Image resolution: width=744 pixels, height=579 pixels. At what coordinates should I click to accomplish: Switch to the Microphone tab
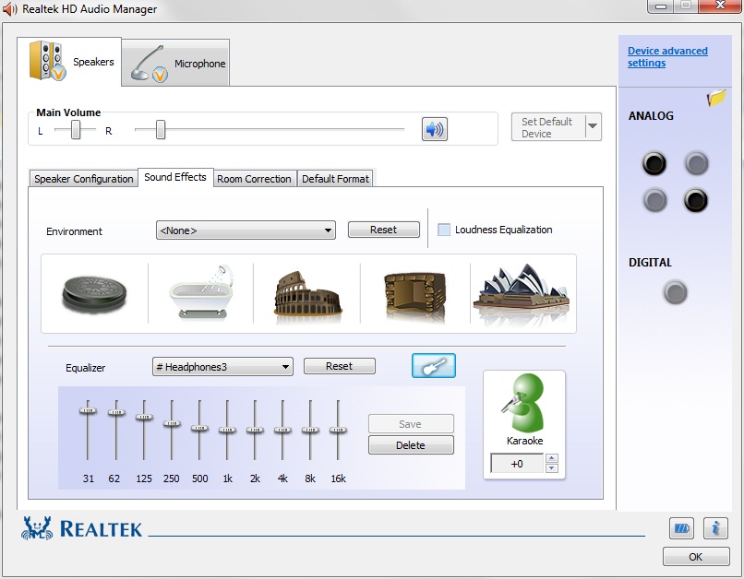pyautogui.click(x=177, y=64)
